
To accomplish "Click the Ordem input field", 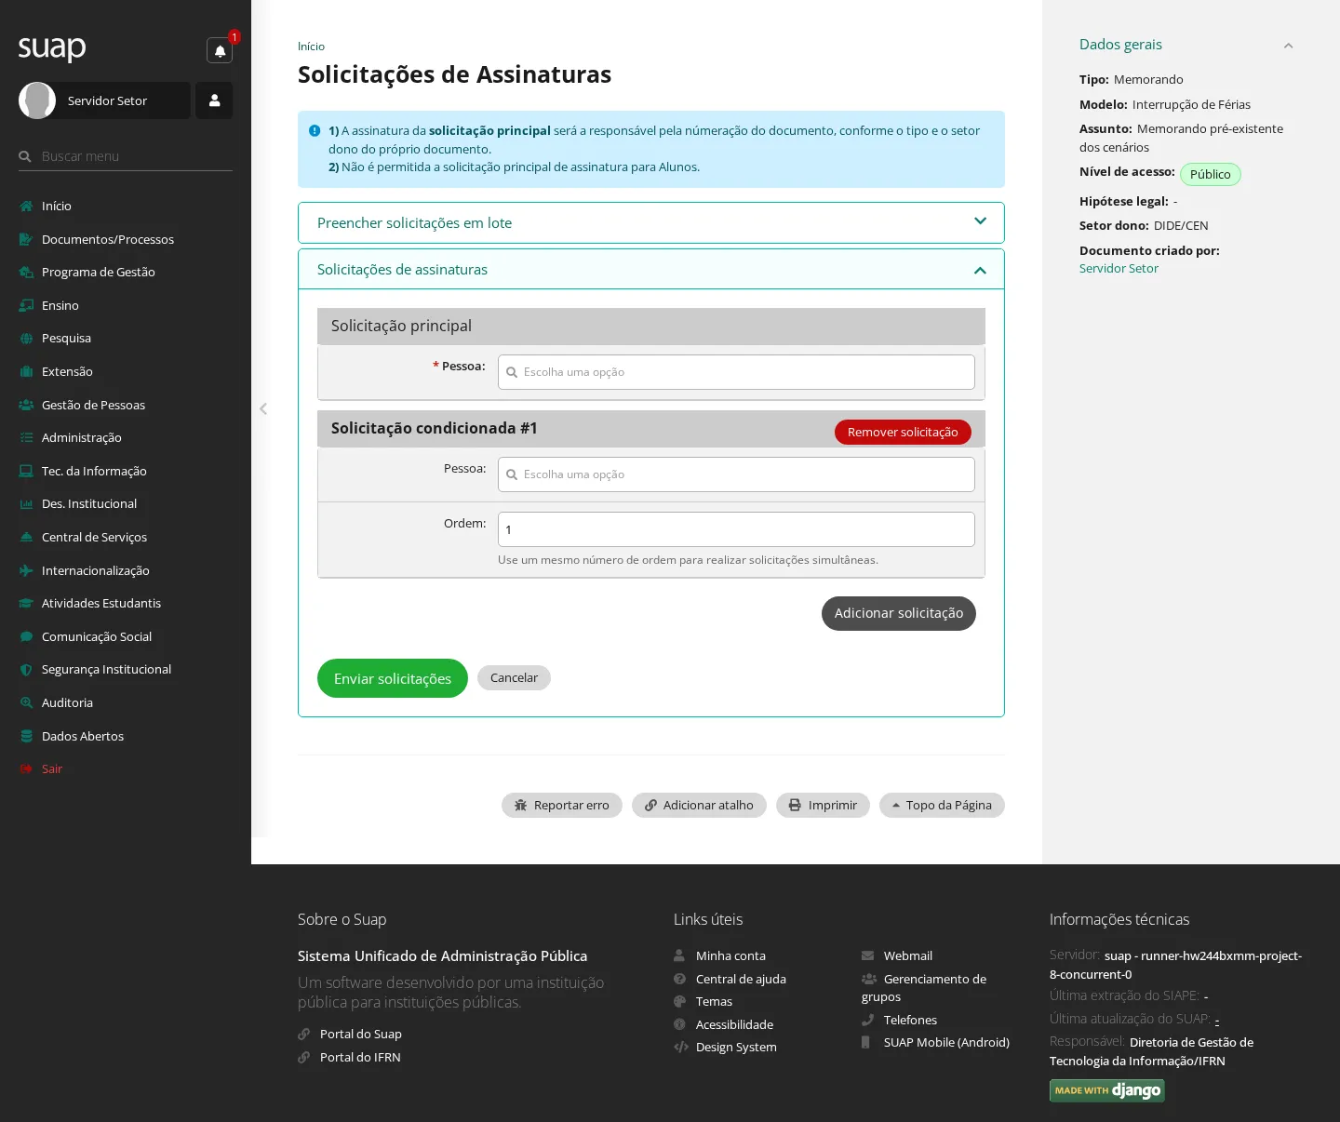I will [x=736, y=529].
